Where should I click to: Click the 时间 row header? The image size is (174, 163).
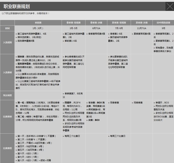coord(7,28)
